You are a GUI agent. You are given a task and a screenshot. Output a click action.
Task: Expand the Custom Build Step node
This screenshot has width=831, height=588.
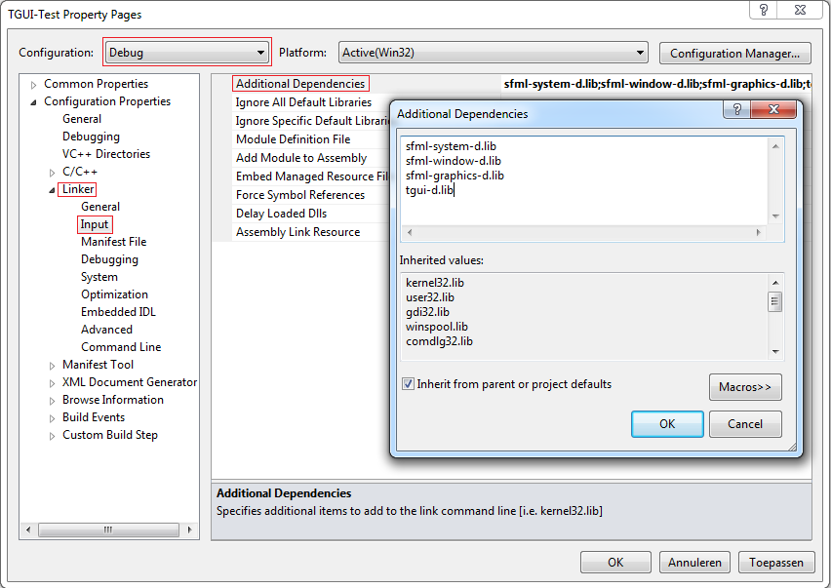pos(52,436)
